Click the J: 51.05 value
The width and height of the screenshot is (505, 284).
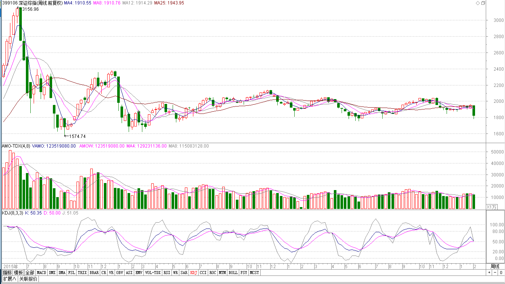tap(70, 213)
